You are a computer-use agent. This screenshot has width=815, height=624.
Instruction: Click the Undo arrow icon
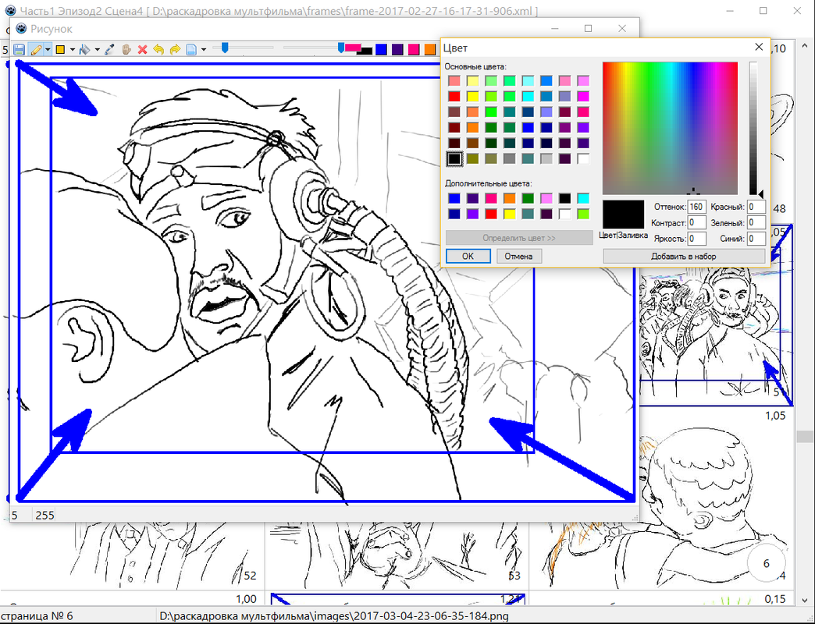tap(158, 49)
